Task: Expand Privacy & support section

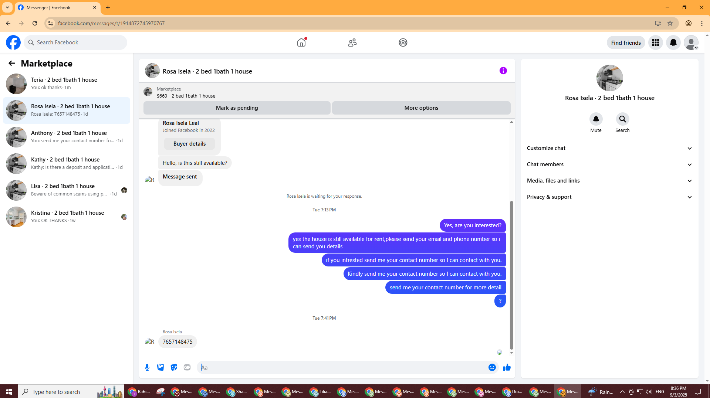Action: (609, 197)
